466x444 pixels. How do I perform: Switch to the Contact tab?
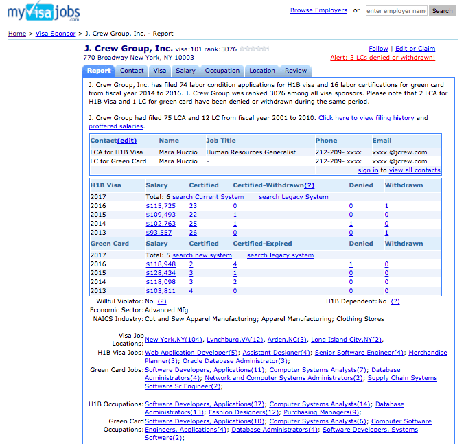[132, 71]
